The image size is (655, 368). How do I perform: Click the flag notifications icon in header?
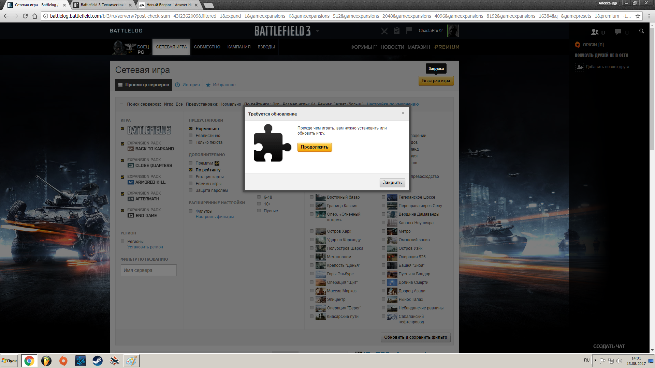pyautogui.click(x=409, y=31)
